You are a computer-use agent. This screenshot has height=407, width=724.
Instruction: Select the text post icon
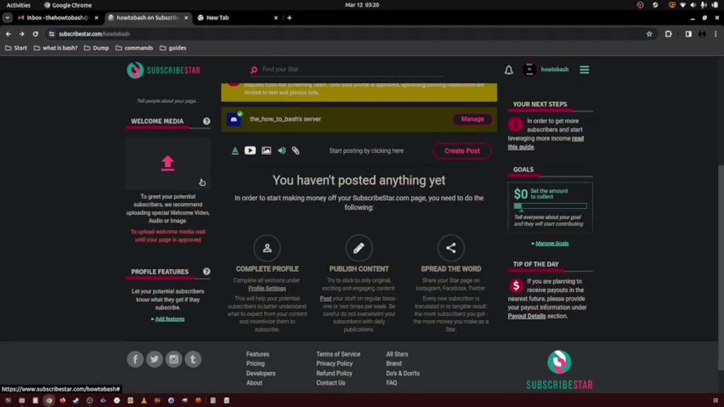point(235,150)
